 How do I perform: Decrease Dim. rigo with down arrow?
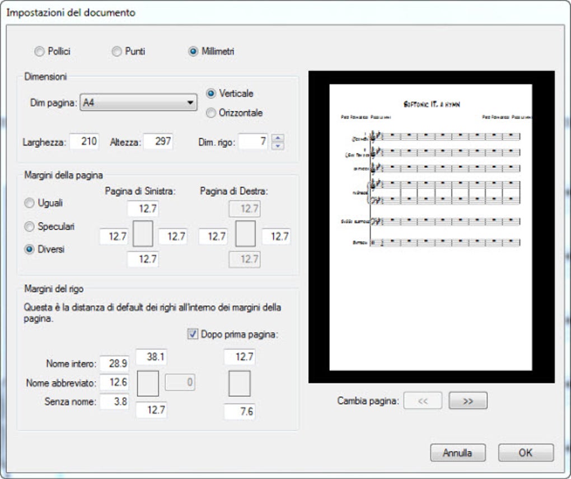coord(278,145)
